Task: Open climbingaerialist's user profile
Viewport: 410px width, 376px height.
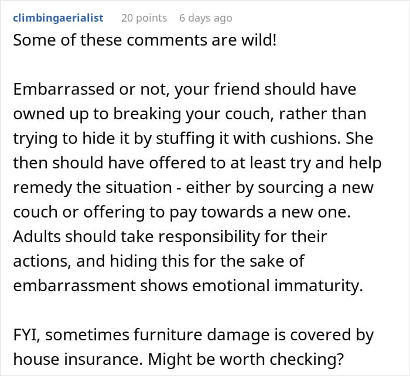Action: (x=58, y=18)
